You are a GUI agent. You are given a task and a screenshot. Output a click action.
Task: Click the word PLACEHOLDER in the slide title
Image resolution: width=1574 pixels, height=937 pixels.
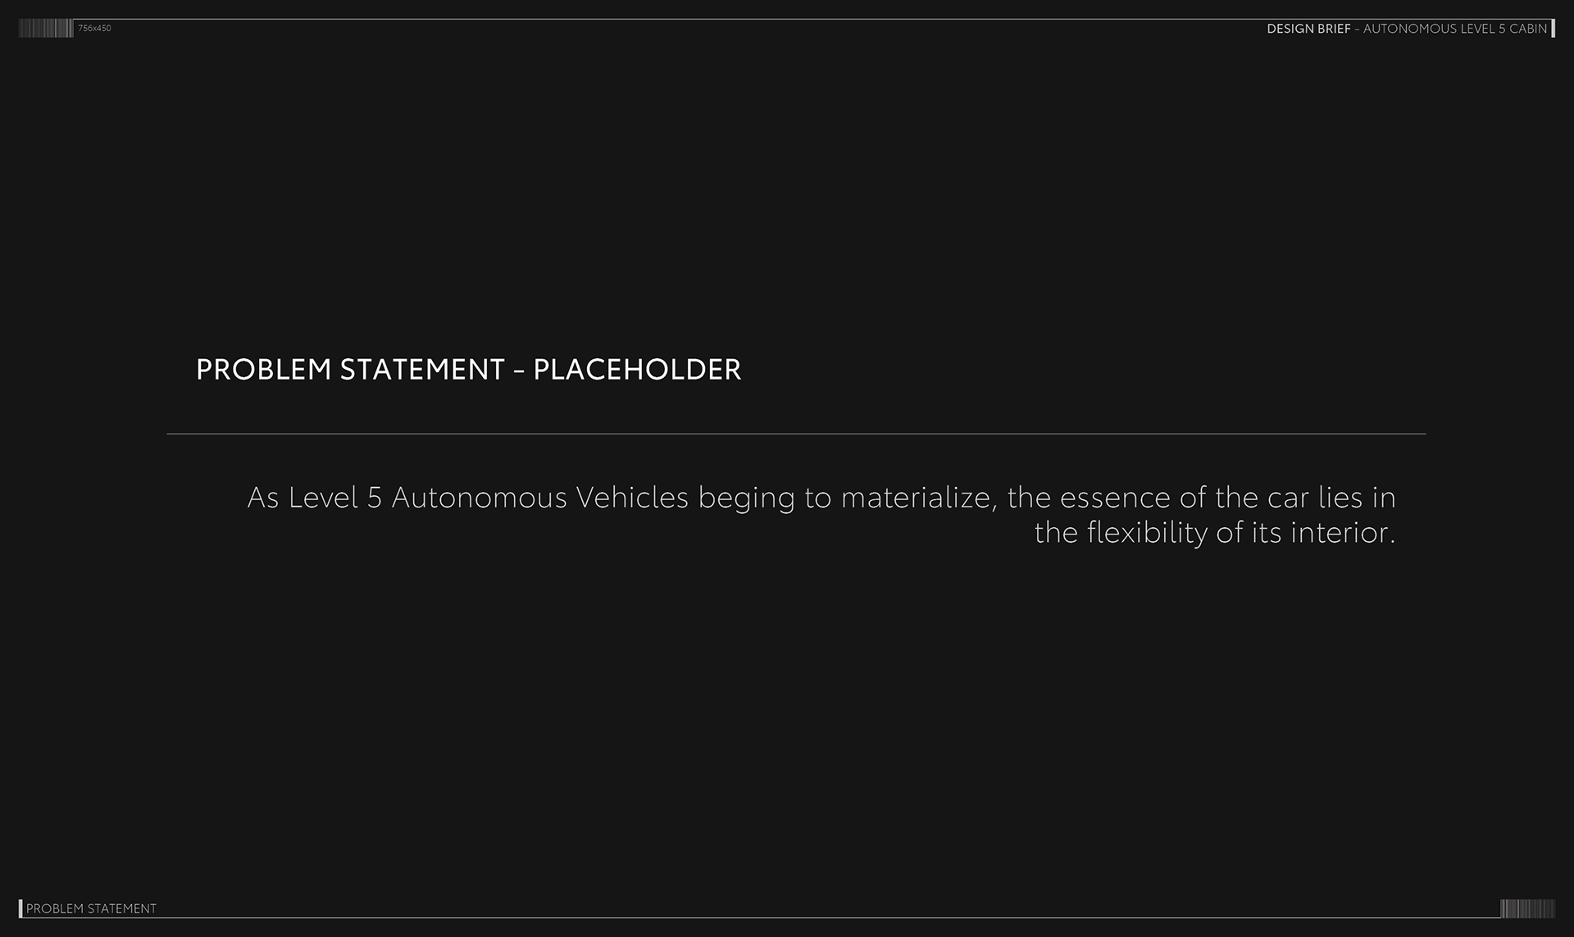click(x=637, y=370)
